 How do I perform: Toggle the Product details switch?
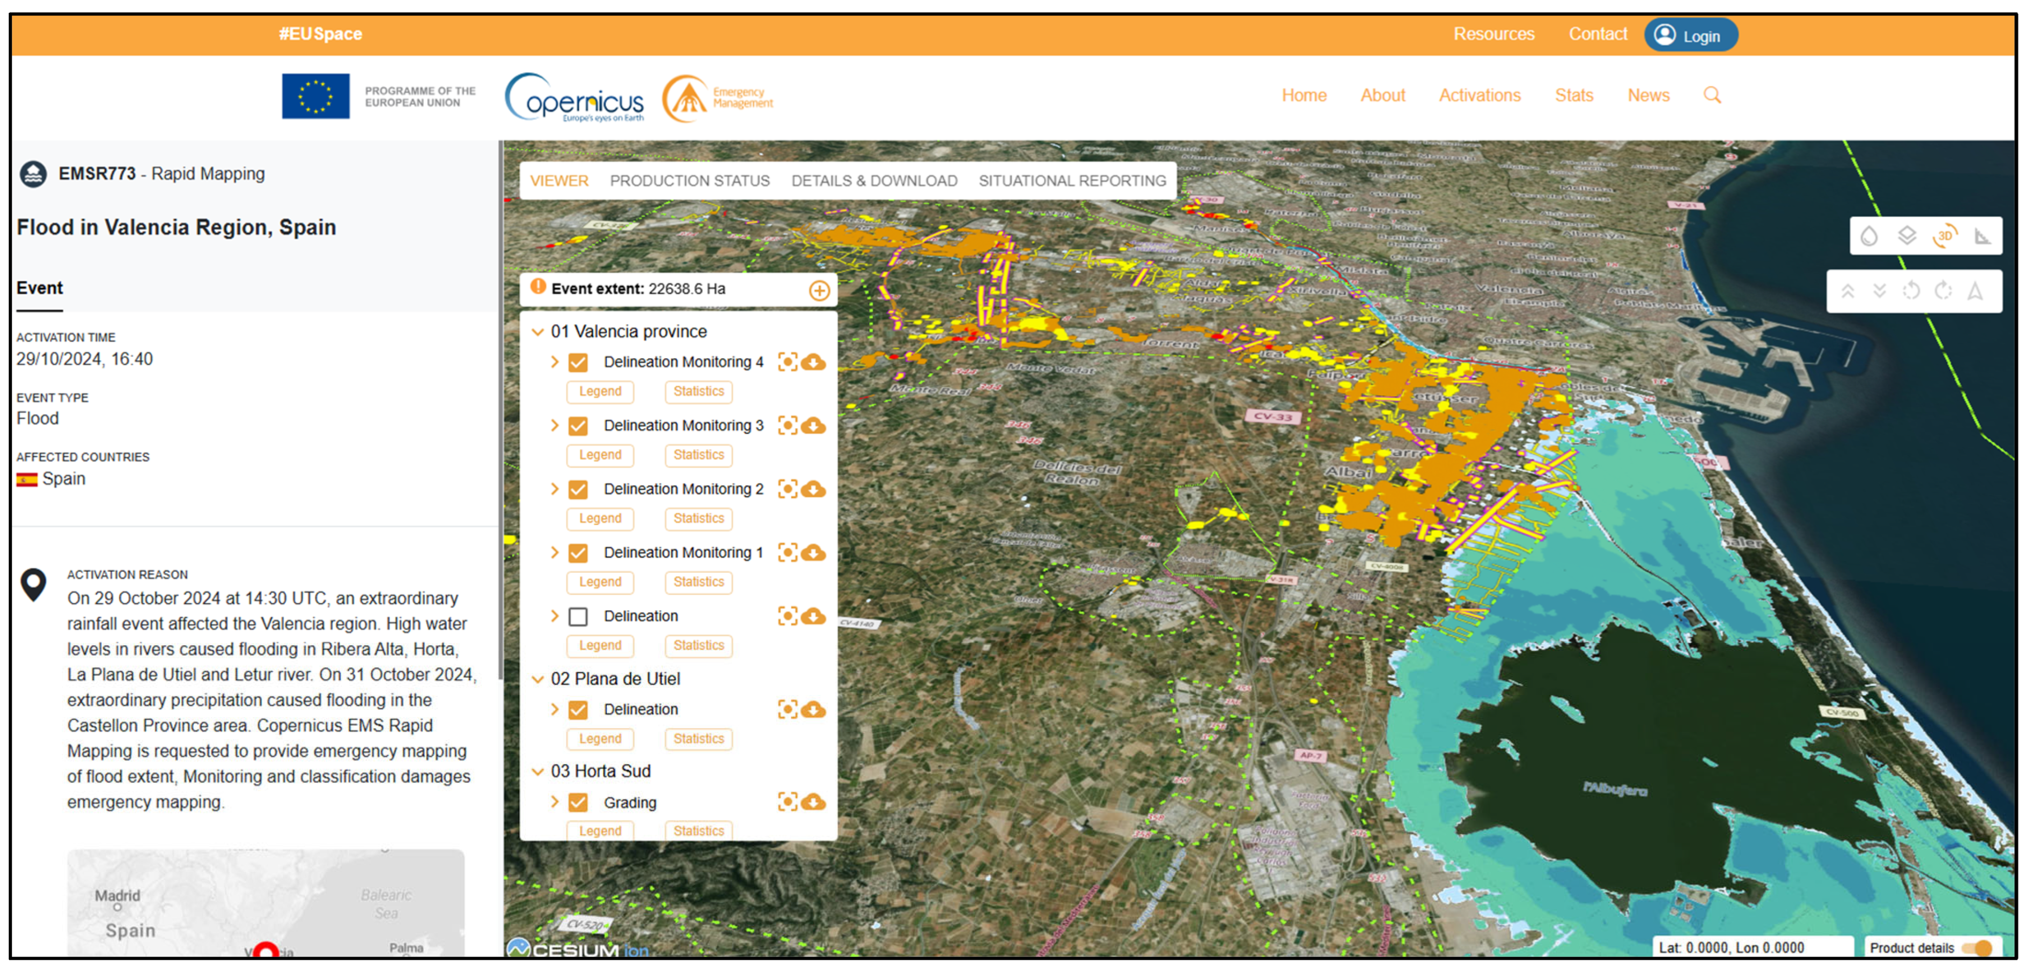(x=1977, y=947)
